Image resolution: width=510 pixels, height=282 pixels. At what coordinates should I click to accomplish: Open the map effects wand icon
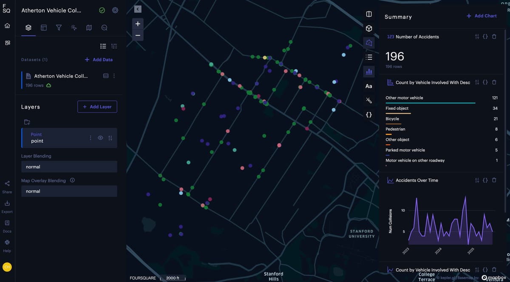point(369,101)
